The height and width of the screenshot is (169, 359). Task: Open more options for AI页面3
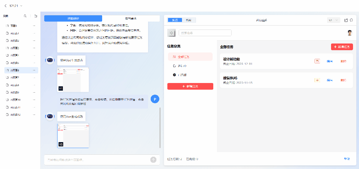click(x=34, y=48)
